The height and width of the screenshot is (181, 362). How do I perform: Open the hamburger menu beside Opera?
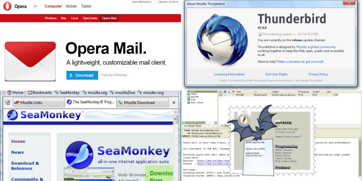35,6
